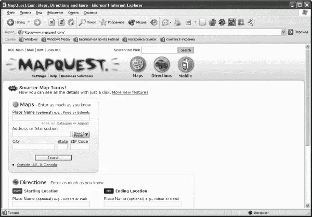Screen dimensions: 312x217
Task: Click the Maps Place Name input field
Action: click(x=51, y=117)
